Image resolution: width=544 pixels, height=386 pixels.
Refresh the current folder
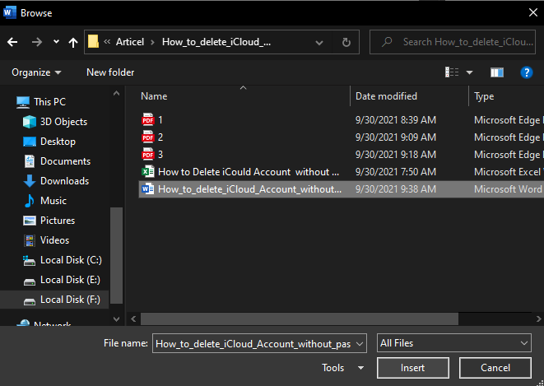pyautogui.click(x=346, y=42)
